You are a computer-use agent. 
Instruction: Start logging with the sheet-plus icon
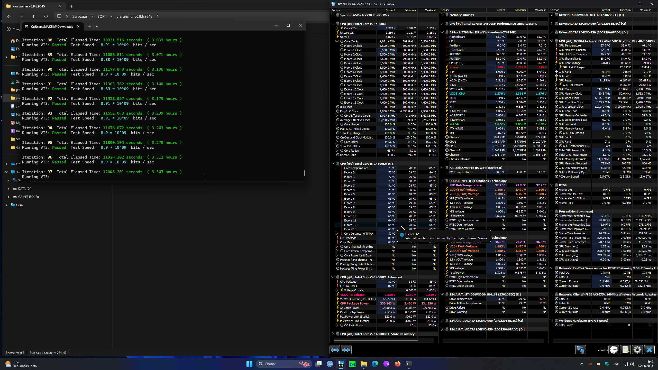click(x=625, y=350)
